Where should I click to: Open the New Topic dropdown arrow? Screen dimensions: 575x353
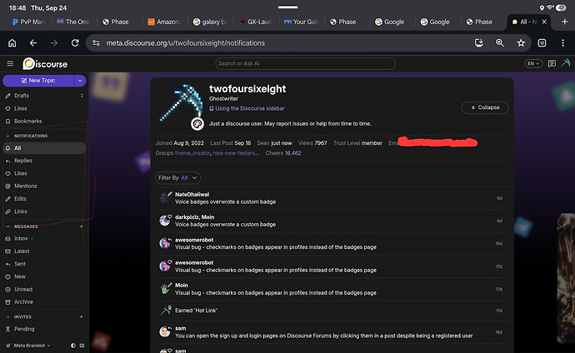(x=80, y=81)
